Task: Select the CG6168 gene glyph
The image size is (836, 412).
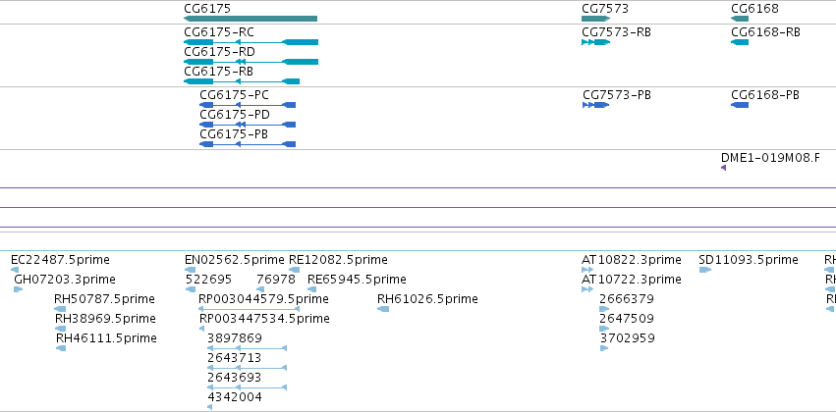Action: [x=740, y=19]
